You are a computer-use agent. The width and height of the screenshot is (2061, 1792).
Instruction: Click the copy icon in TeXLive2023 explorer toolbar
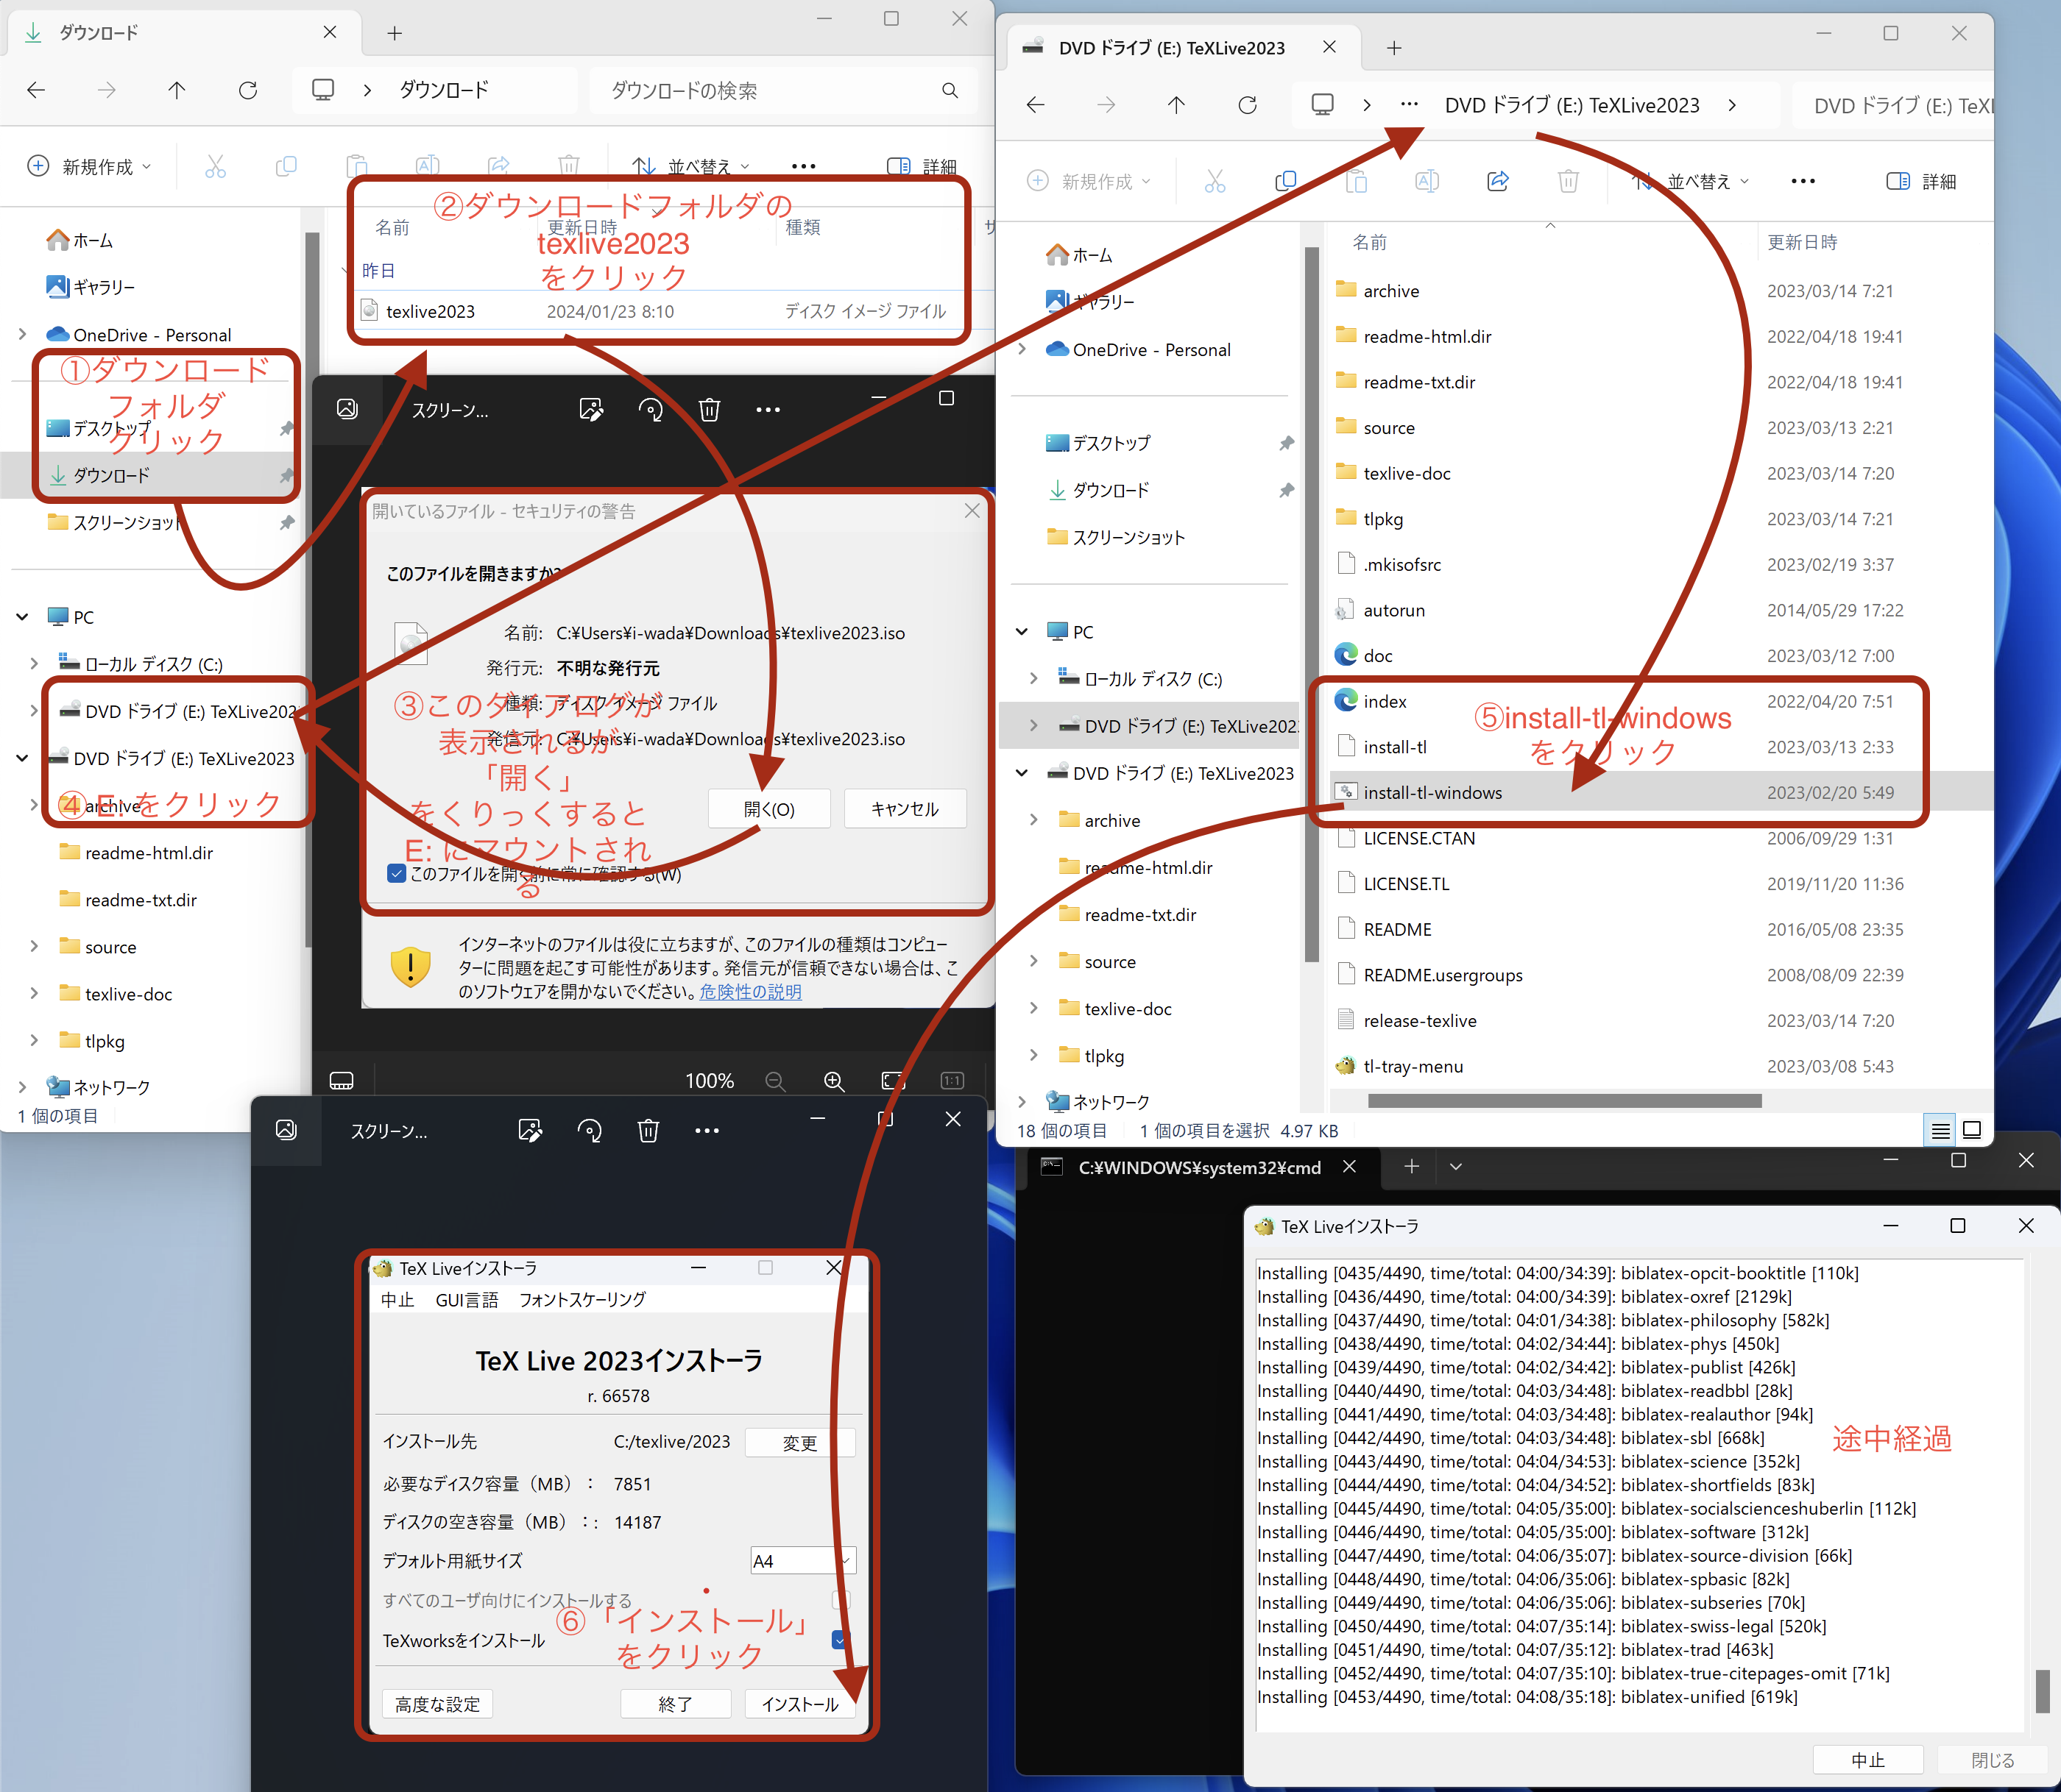[x=1286, y=181]
